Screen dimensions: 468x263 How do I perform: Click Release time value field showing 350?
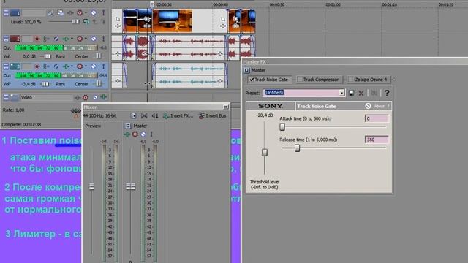[x=377, y=140]
